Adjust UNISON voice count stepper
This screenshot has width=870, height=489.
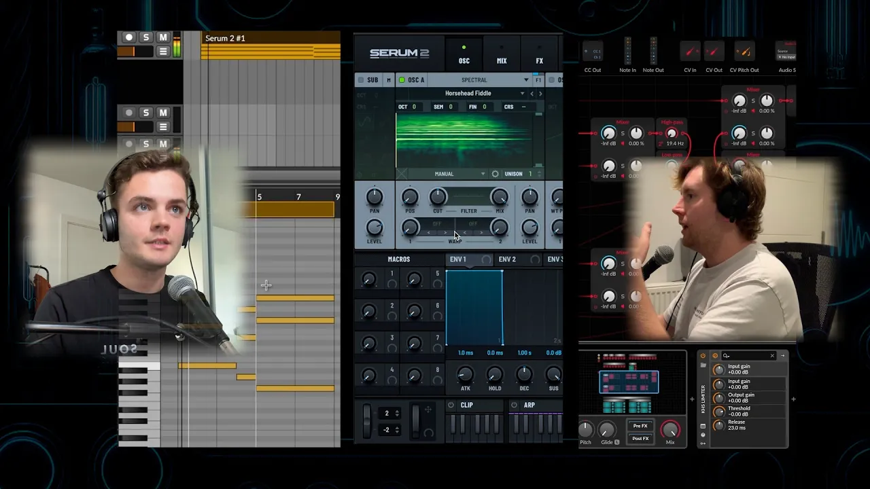pos(540,174)
